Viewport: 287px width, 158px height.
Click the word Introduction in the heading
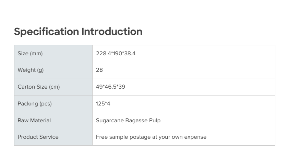coord(112,32)
